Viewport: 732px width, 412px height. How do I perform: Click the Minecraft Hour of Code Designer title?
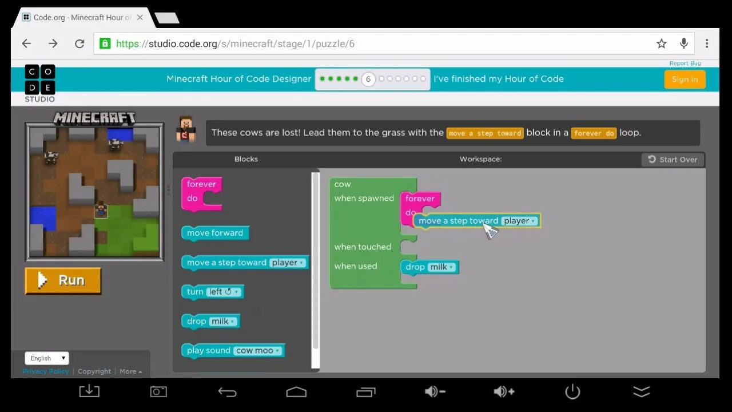(239, 79)
